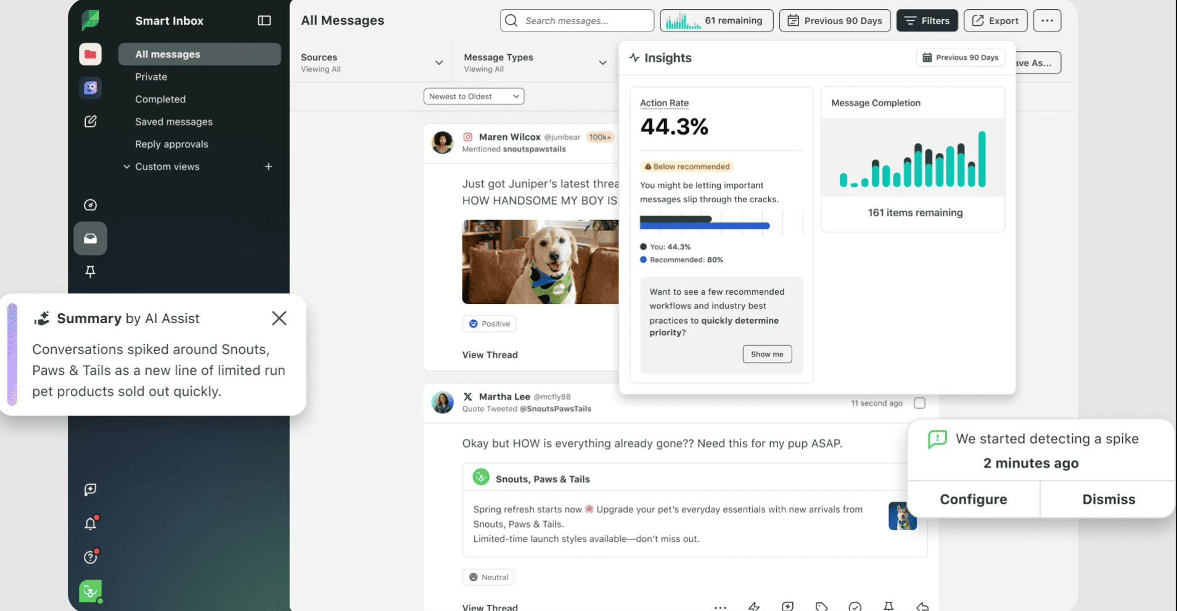Viewport: 1177px width, 611px height.
Task: Open View Thread on Martha Lee's message
Action: coord(490,607)
